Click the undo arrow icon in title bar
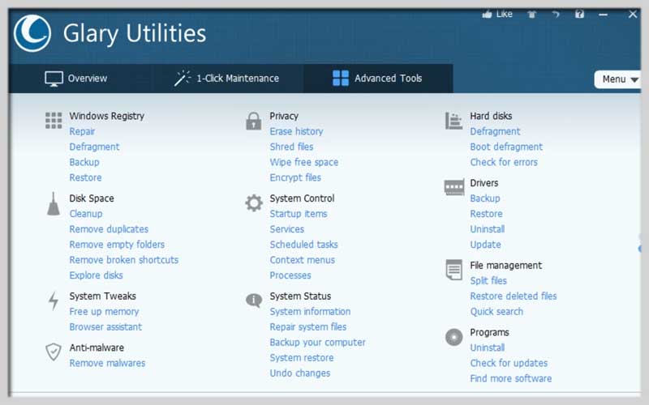 click(556, 15)
